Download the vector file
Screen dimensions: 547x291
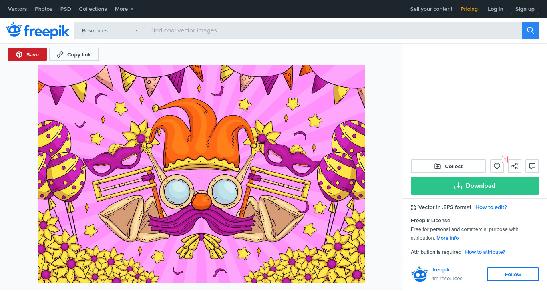tap(475, 186)
